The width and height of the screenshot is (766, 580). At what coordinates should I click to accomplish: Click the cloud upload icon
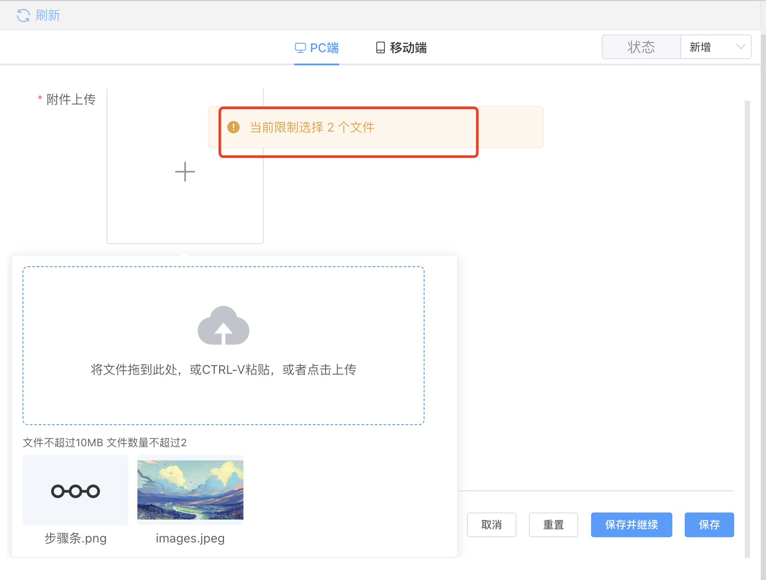point(224,326)
